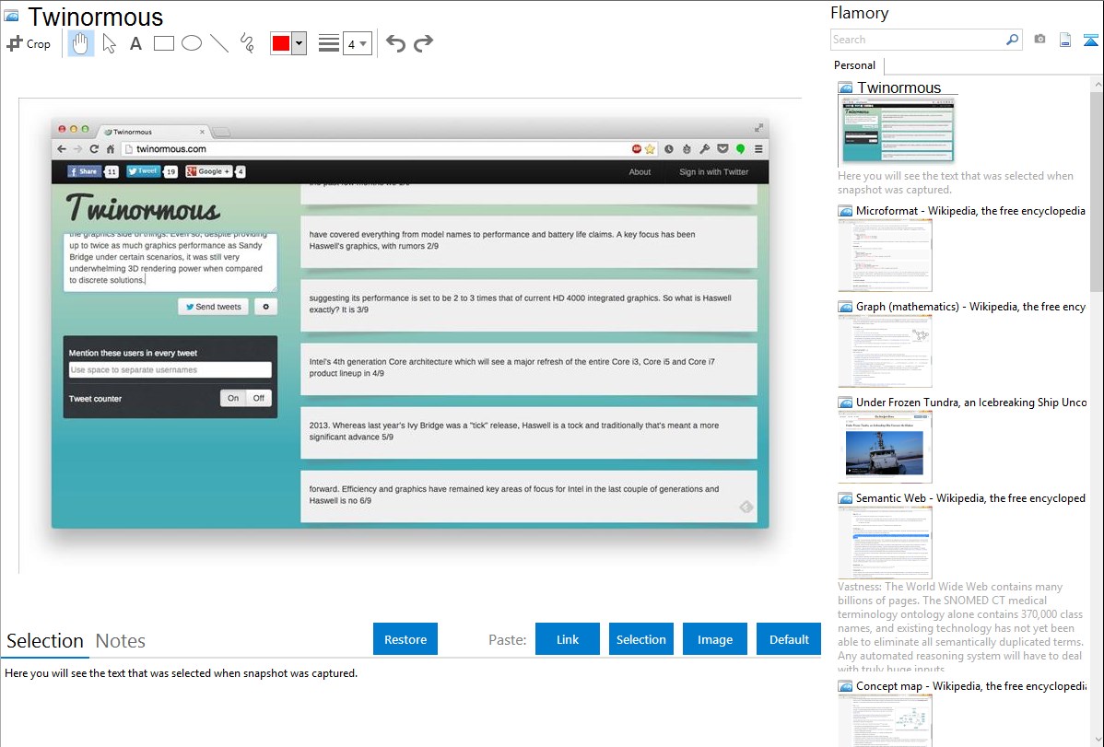Click the document page icon in Flamory header
1104x747 pixels.
click(x=1065, y=40)
